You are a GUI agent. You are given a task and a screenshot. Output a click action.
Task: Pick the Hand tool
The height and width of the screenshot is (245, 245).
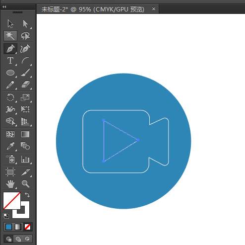tap(10, 183)
